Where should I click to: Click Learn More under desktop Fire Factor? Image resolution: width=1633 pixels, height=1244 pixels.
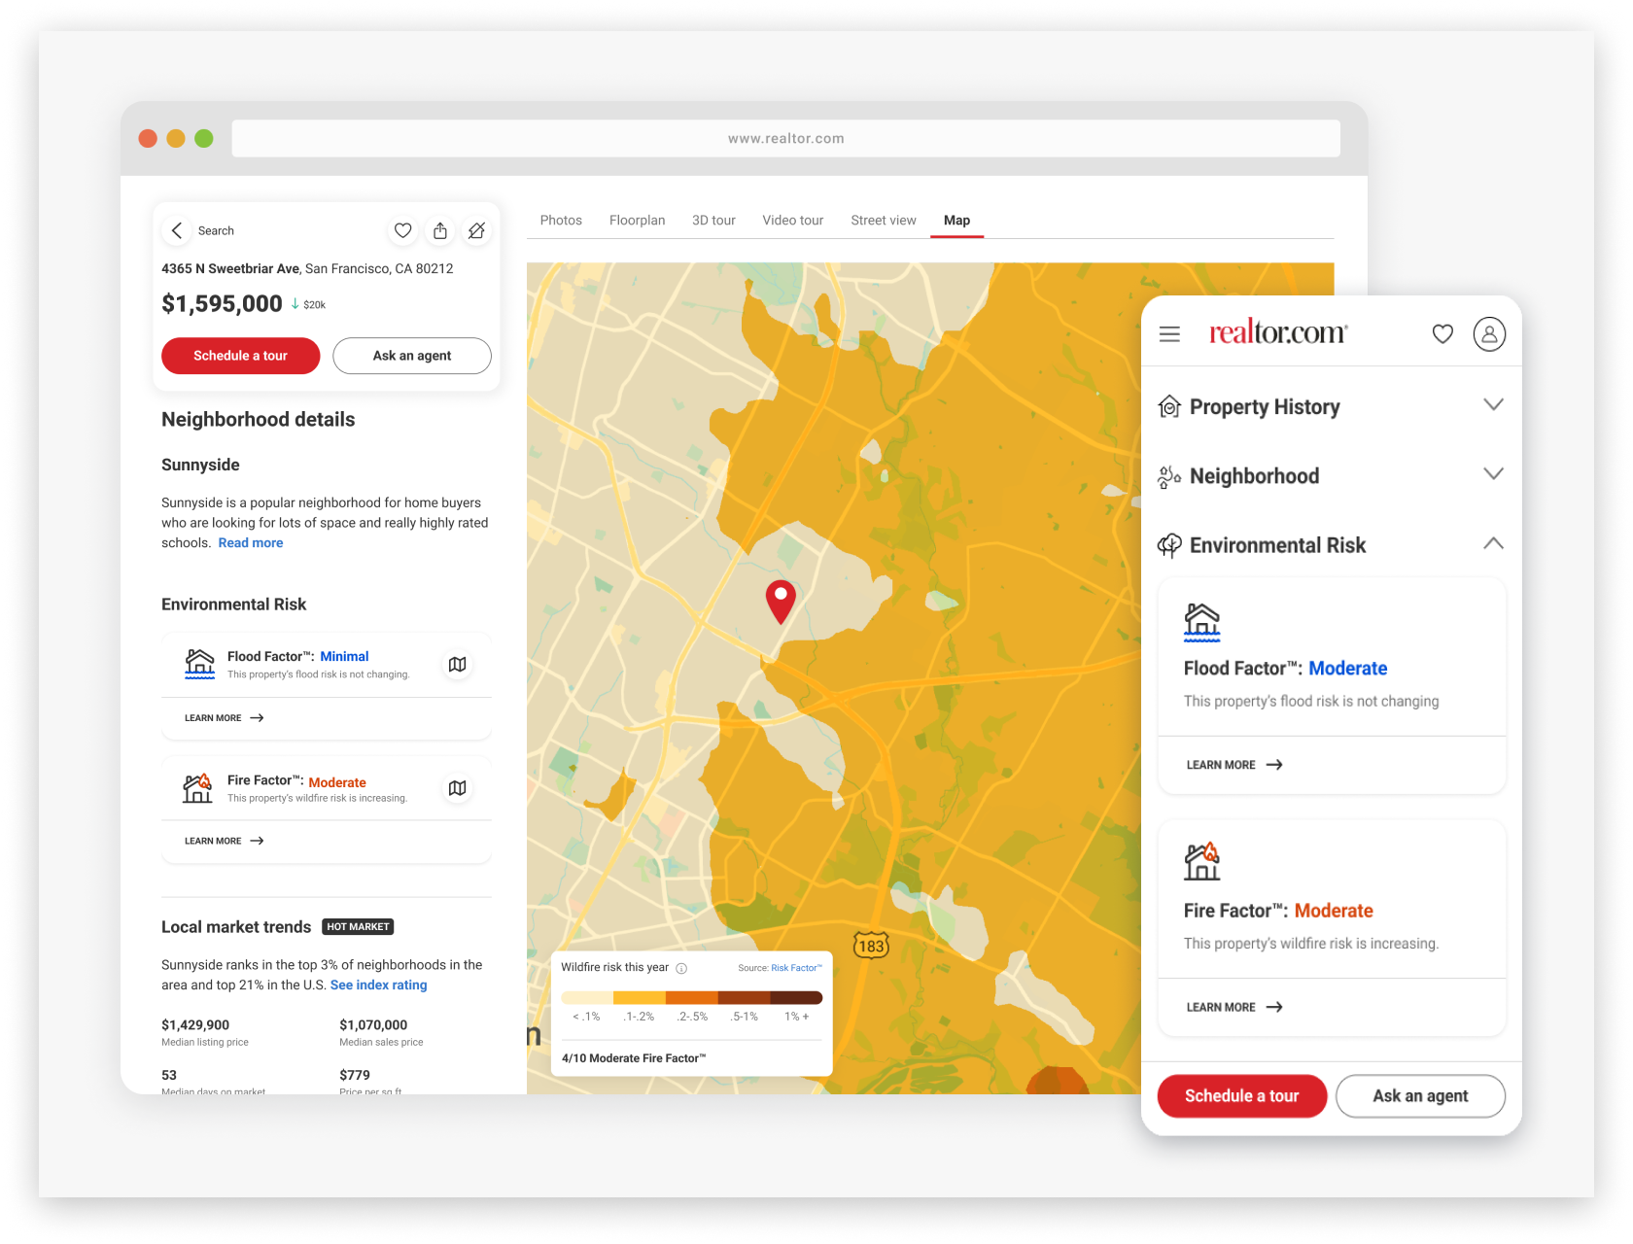225,841
